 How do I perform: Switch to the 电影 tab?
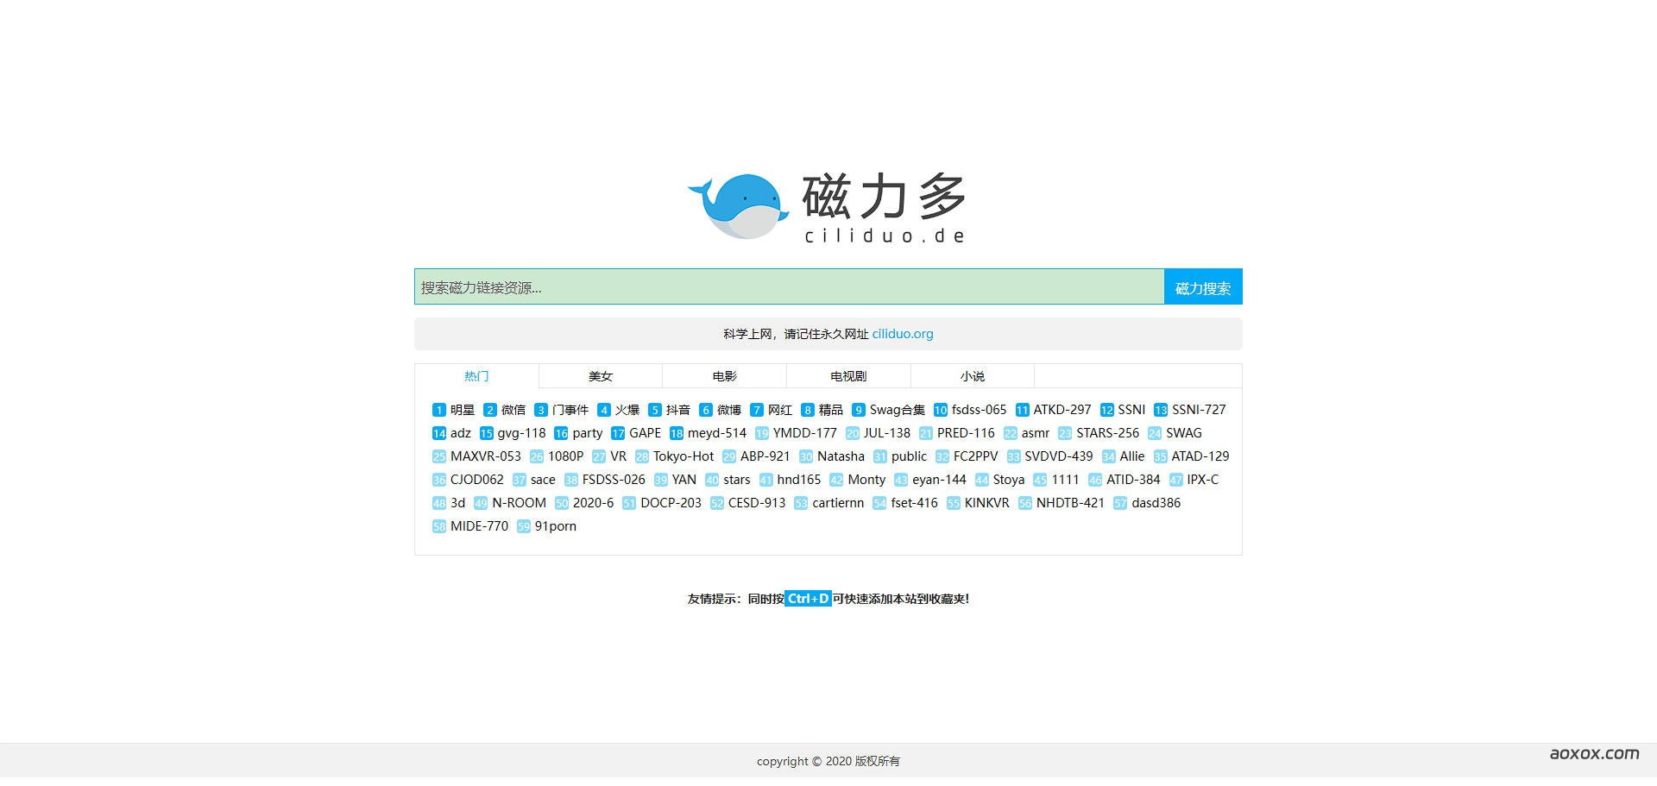pos(724,376)
